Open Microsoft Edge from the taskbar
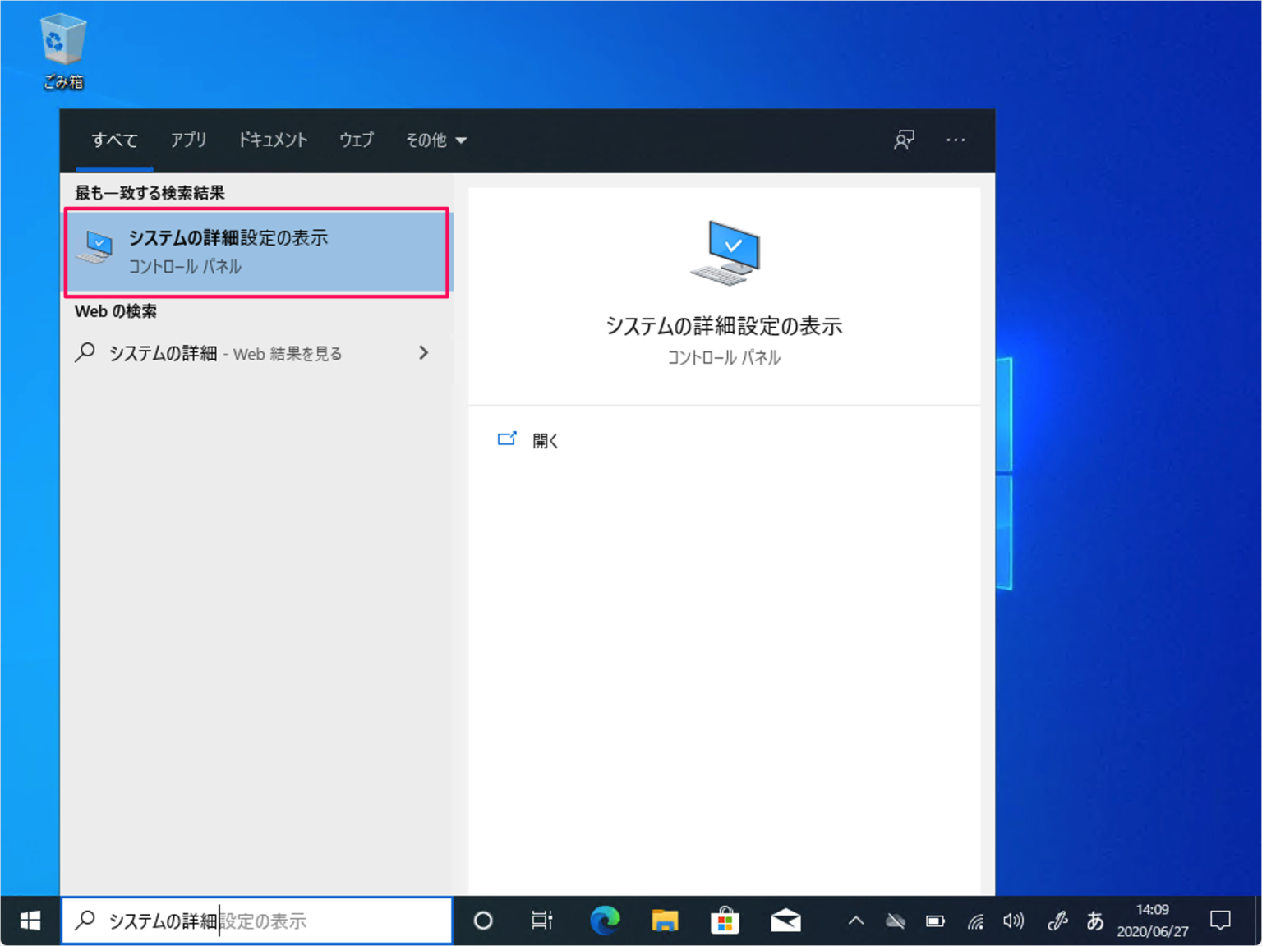The width and height of the screenshot is (1262, 946). [606, 921]
